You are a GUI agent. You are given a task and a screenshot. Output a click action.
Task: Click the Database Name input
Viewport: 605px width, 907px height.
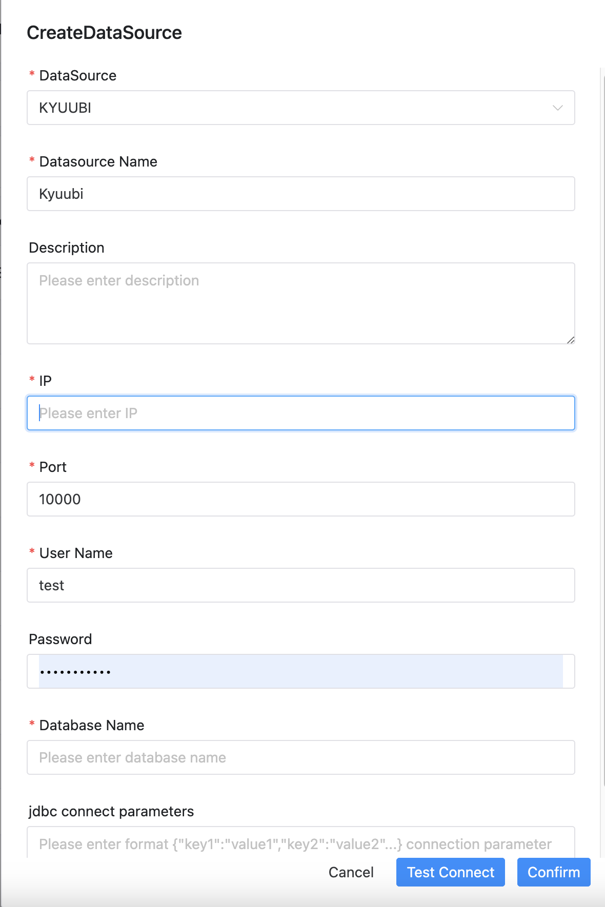[x=300, y=757]
